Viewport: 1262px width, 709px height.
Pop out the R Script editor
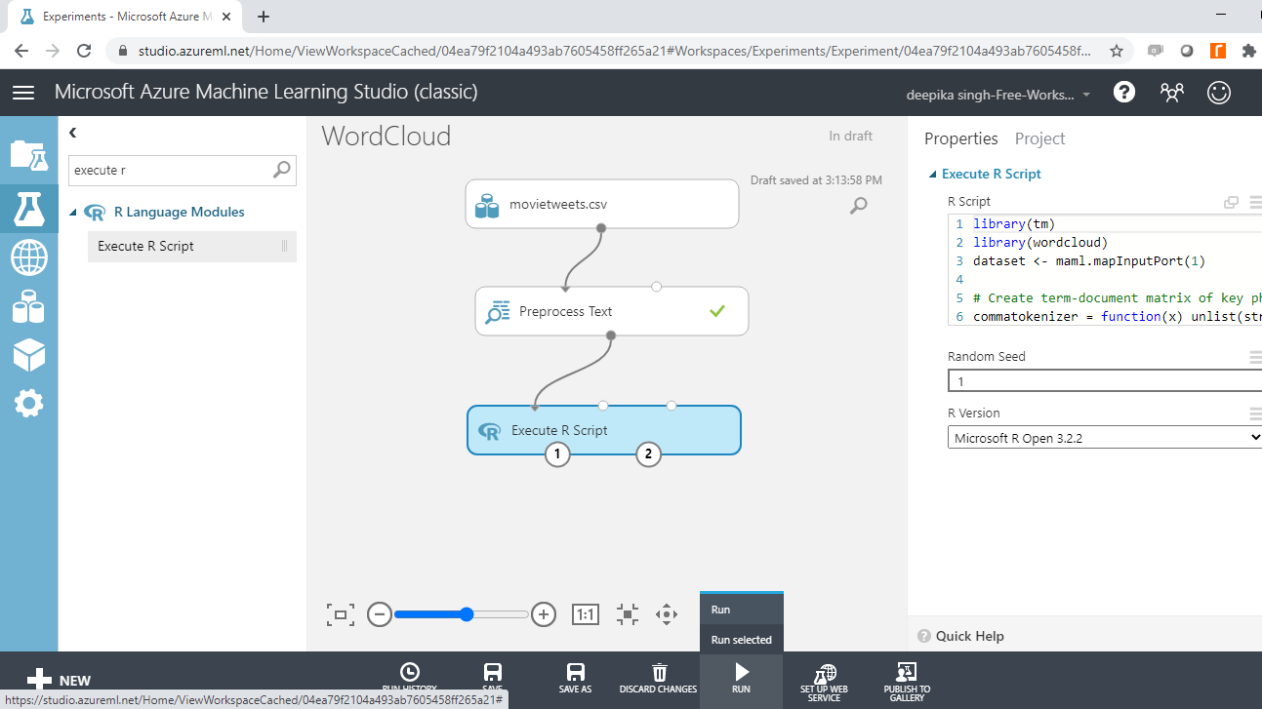1232,202
